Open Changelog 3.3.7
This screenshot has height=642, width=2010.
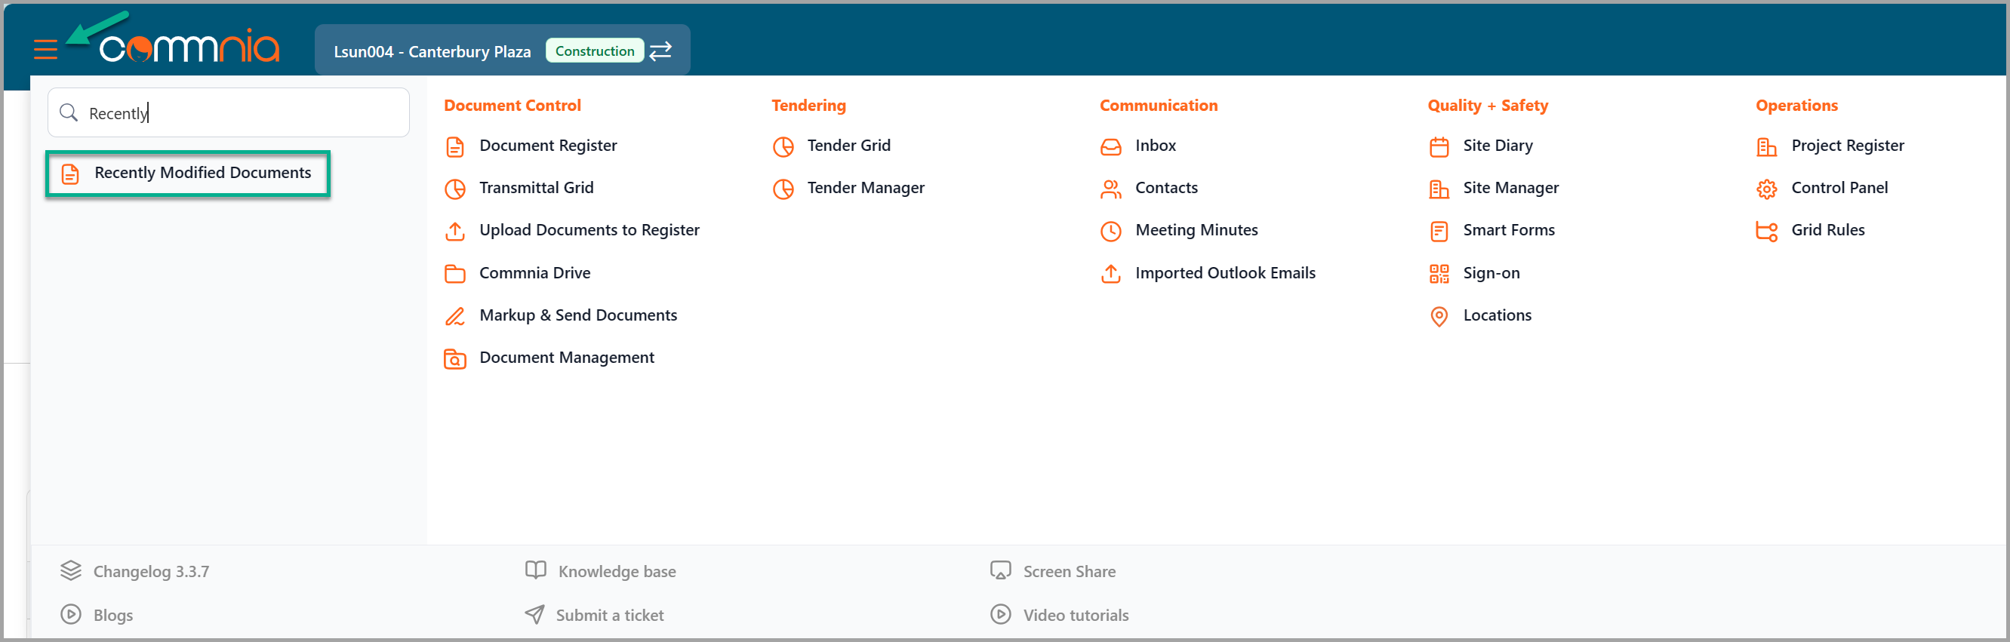tap(151, 571)
